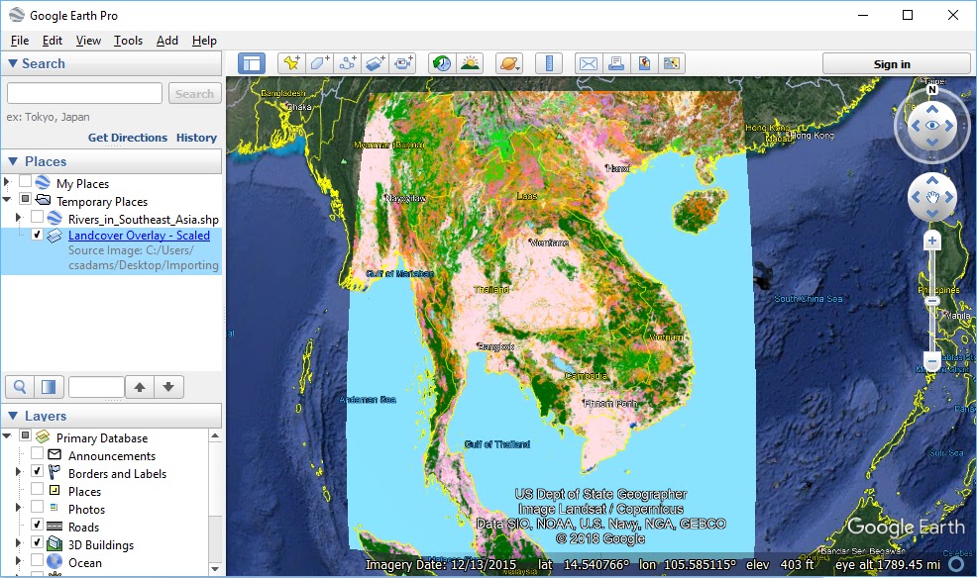This screenshot has width=977, height=578.
Task: Uncheck Borders and Labels layer
Action: click(x=37, y=471)
